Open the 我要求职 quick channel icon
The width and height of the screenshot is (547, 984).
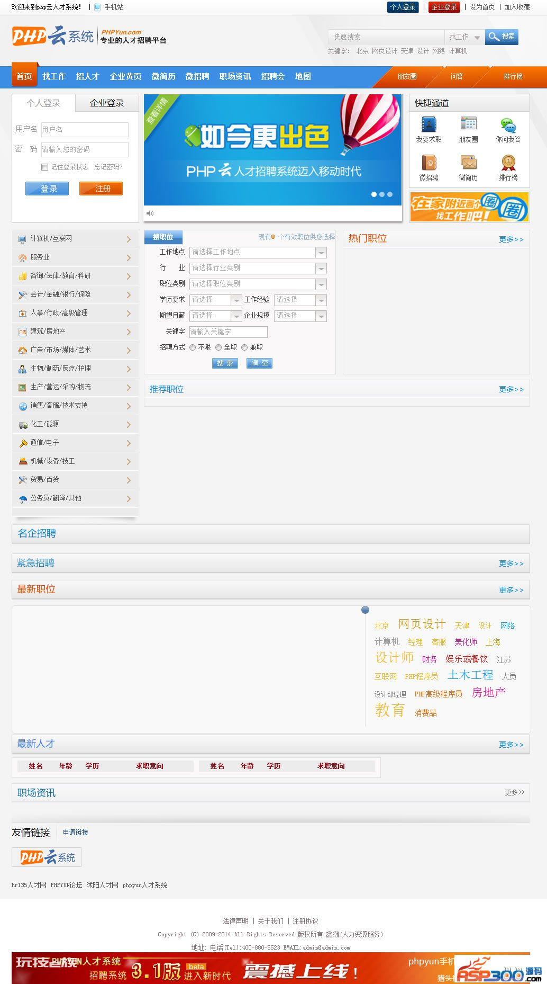point(429,124)
